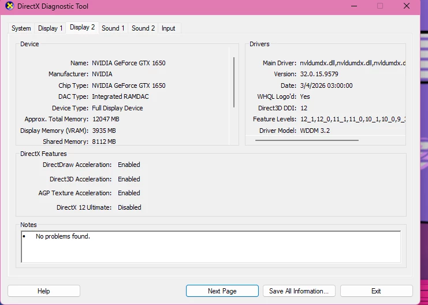The height and width of the screenshot is (305, 428).
Task: Click the Display Memory (VRAM) label
Action: pos(54,131)
